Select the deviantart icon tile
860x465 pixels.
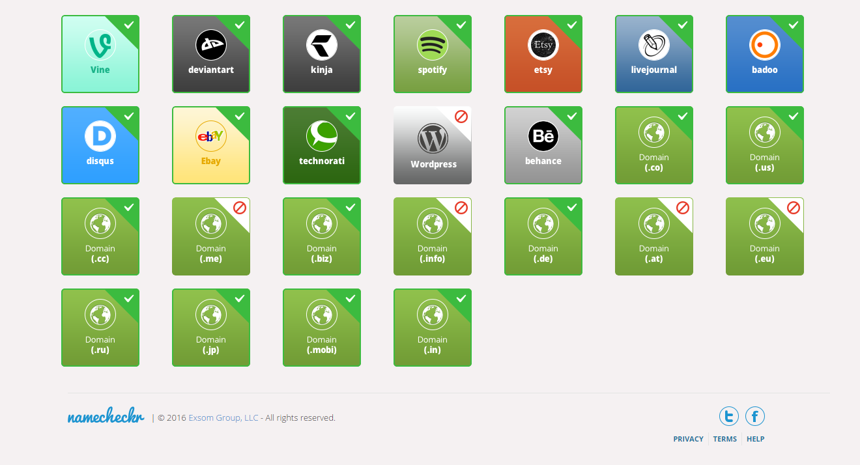click(x=211, y=55)
